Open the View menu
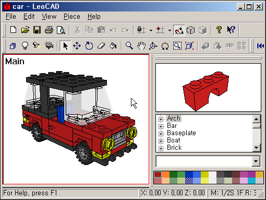Viewport: 266px width, 200px height. pos(49,17)
